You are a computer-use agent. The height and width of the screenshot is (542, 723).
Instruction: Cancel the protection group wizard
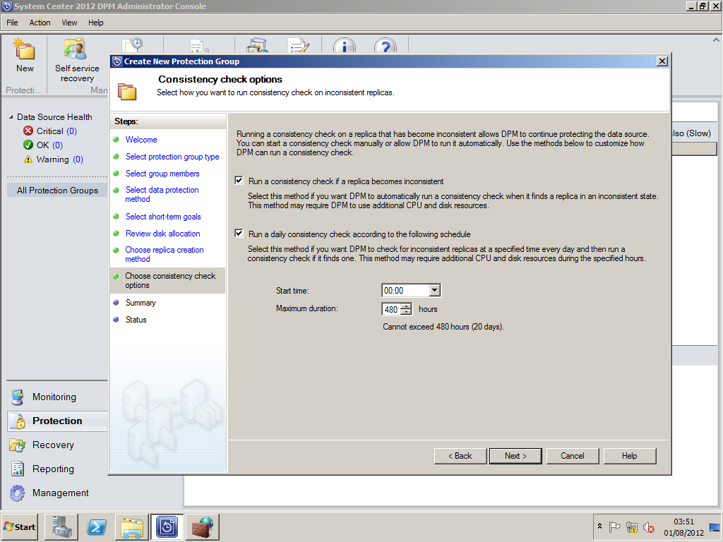(x=572, y=456)
